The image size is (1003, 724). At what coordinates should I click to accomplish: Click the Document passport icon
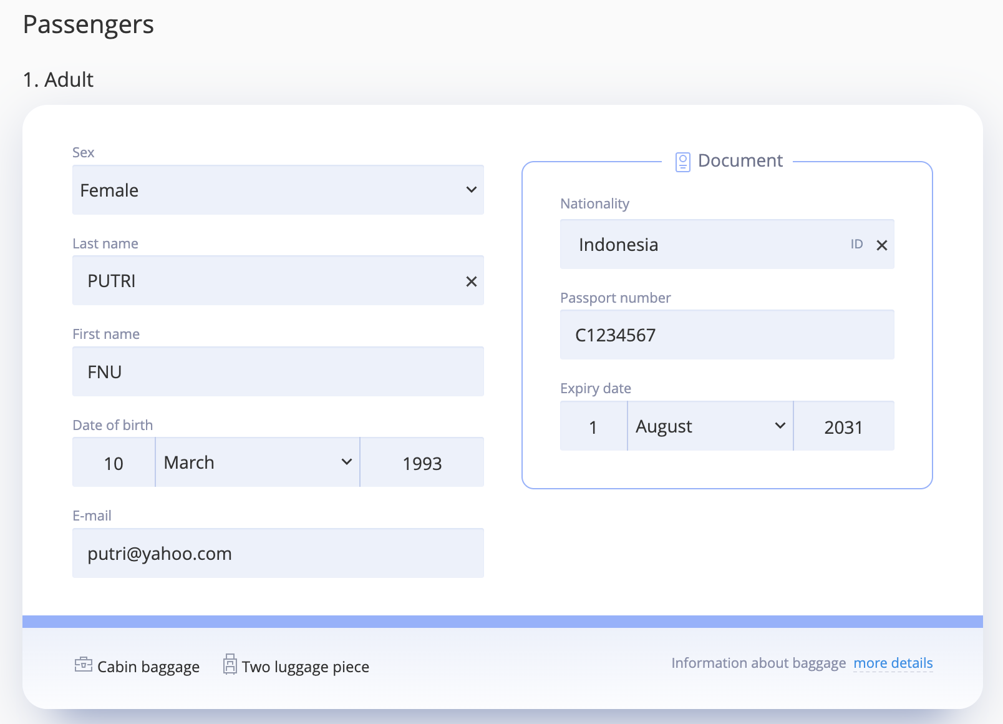coord(682,162)
